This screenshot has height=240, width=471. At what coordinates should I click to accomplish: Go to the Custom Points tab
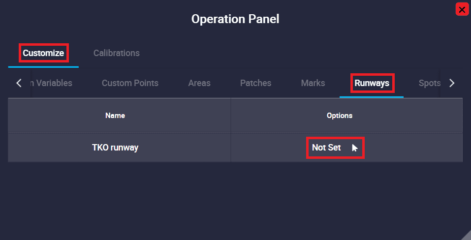[130, 83]
